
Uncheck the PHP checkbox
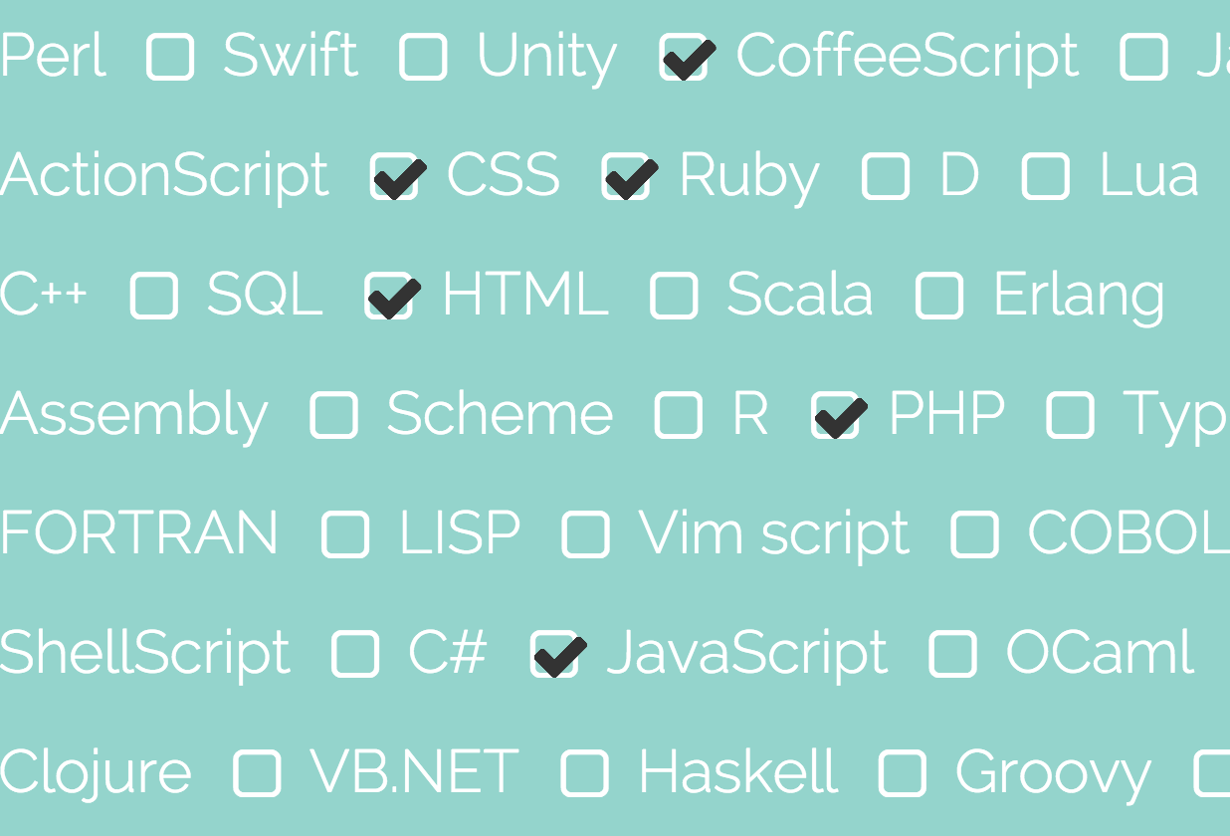[836, 415]
